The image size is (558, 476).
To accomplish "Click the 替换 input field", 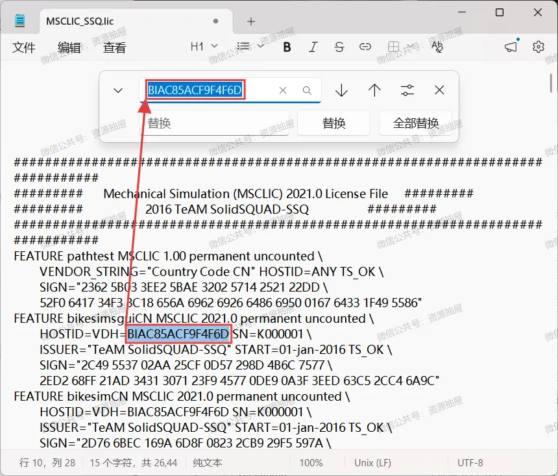I will (214, 123).
